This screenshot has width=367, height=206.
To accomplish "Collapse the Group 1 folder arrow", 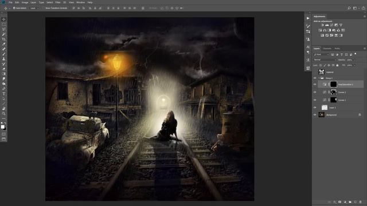I will [319, 78].
